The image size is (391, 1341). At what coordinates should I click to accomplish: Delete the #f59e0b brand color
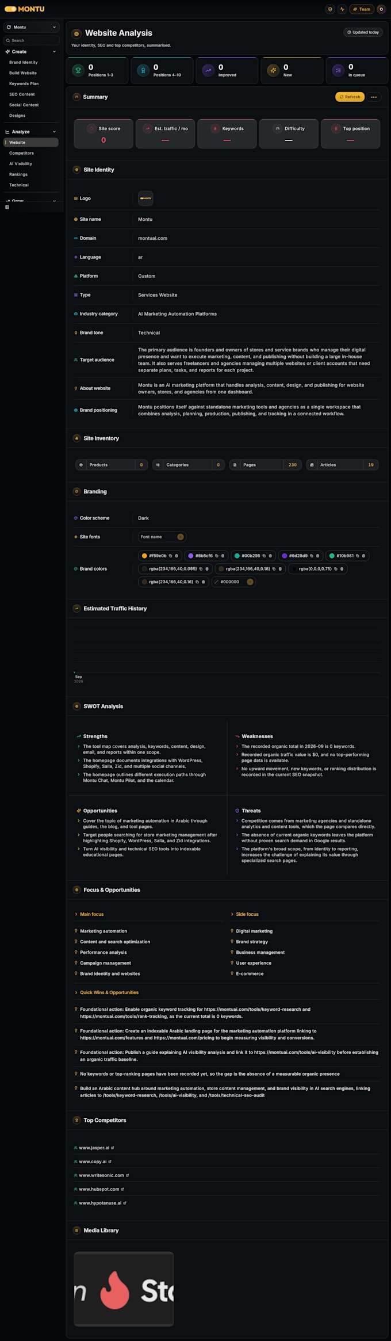[x=177, y=556]
